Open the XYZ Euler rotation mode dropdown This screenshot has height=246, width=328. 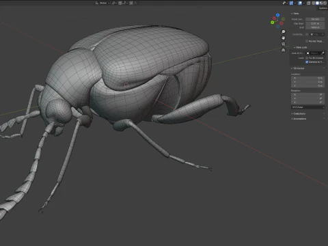coord(307,107)
